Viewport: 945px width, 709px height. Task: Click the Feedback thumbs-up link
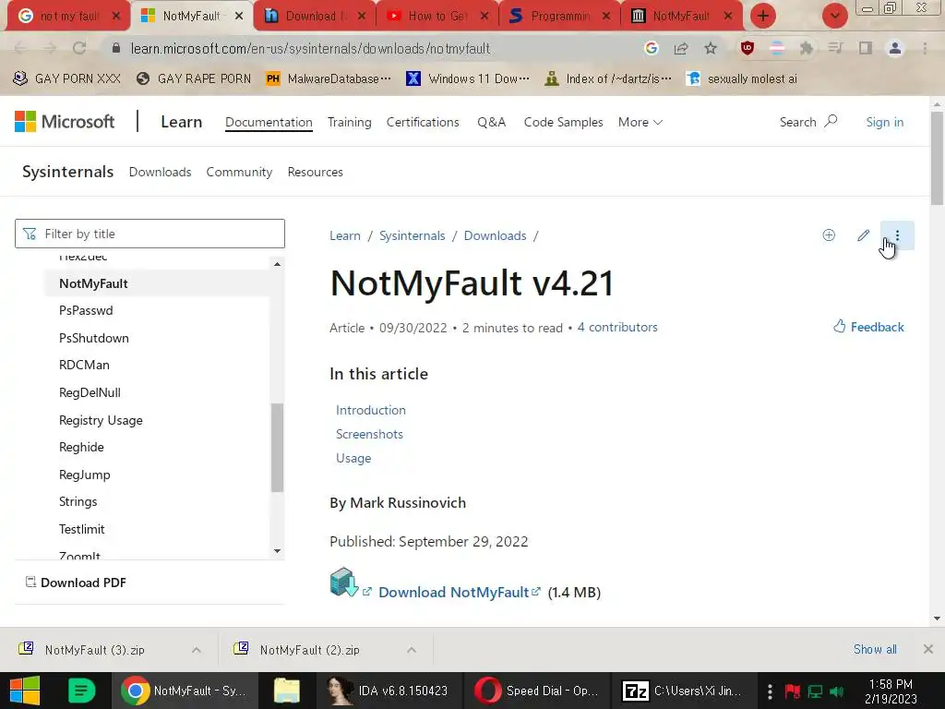[868, 327]
